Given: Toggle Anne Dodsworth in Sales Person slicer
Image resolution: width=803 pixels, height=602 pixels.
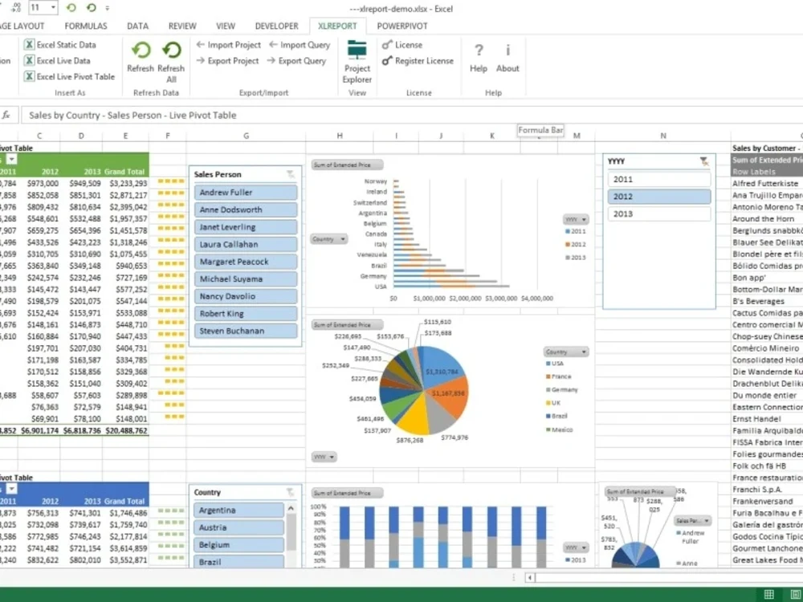Looking at the screenshot, I should (x=245, y=209).
